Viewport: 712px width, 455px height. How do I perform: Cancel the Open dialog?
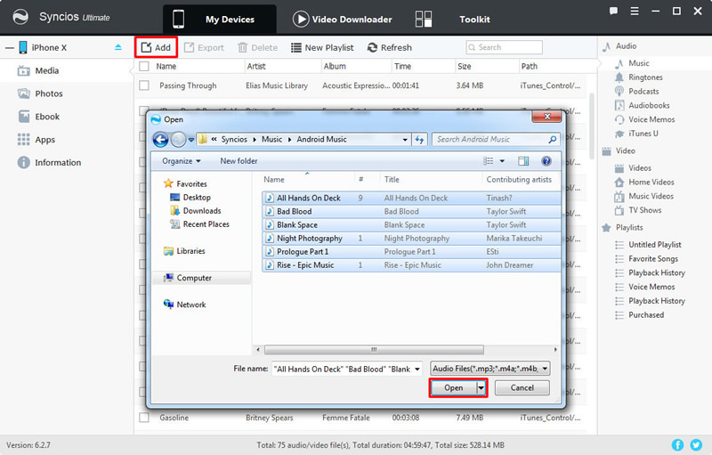click(522, 388)
